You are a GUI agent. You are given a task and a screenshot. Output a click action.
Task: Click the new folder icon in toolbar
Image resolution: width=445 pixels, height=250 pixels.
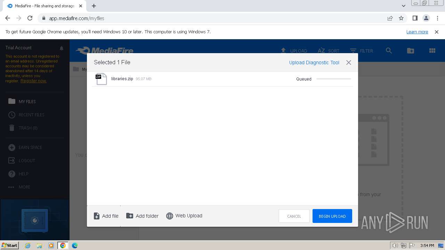coord(411,51)
